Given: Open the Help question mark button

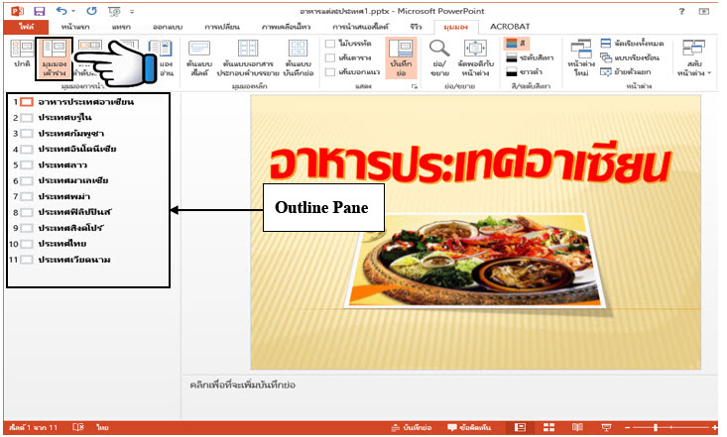Looking at the screenshot, I should tap(681, 11).
